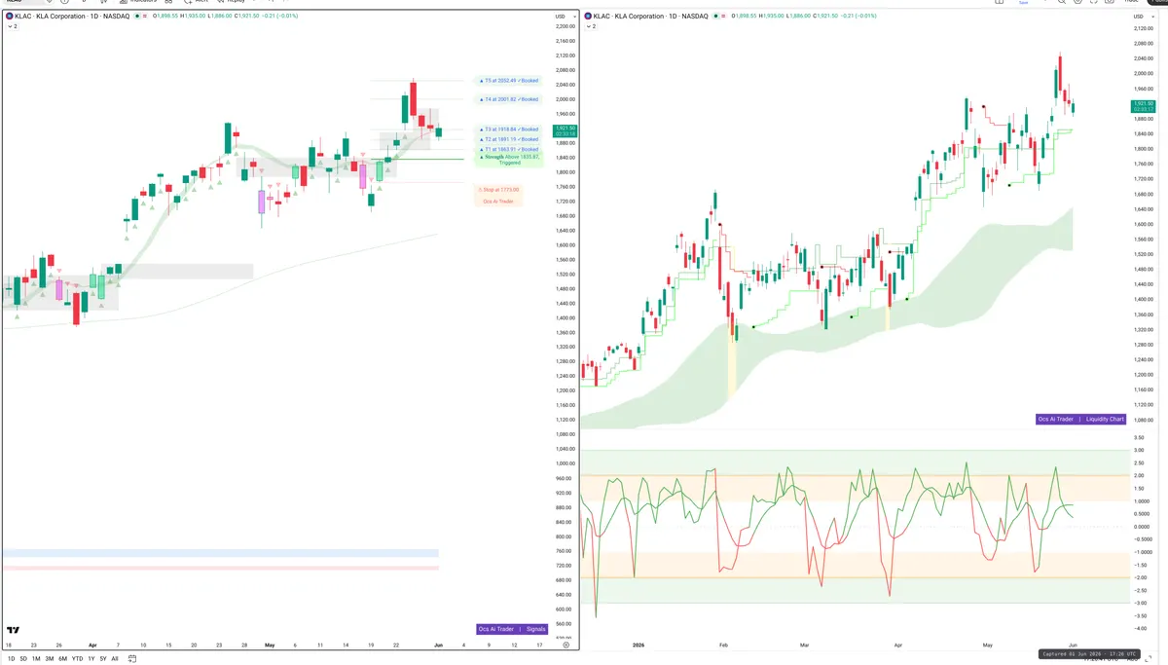Click 2,200.00 on left price scale
The height and width of the screenshot is (665, 1168).
(x=566, y=26)
